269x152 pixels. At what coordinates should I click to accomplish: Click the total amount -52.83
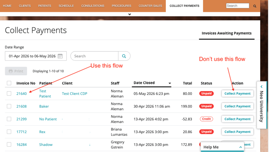coord(187,119)
